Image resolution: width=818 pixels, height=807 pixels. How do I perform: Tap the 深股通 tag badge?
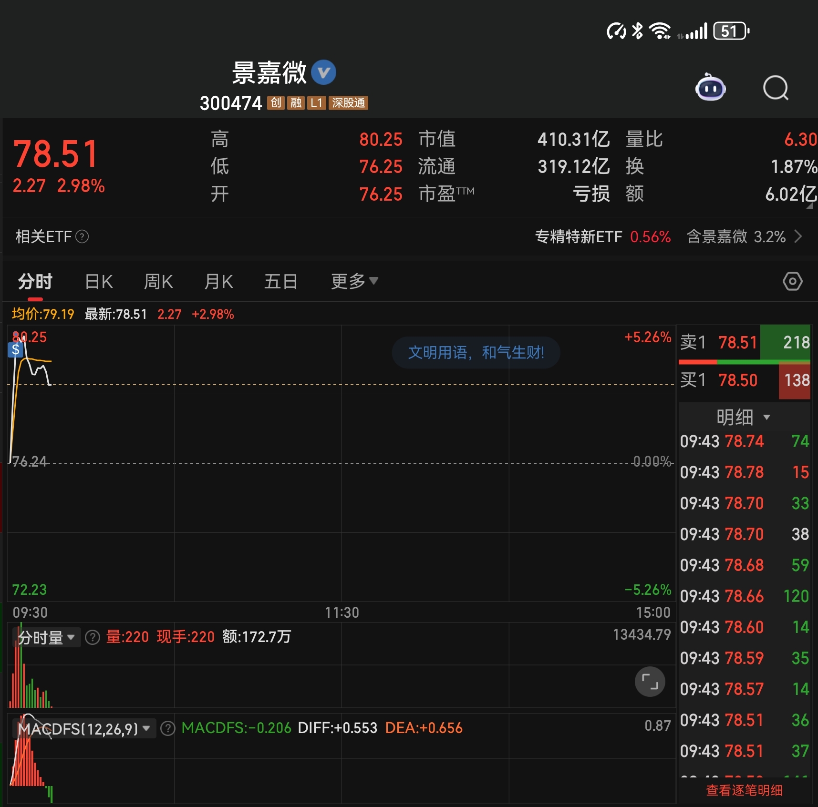pos(348,103)
